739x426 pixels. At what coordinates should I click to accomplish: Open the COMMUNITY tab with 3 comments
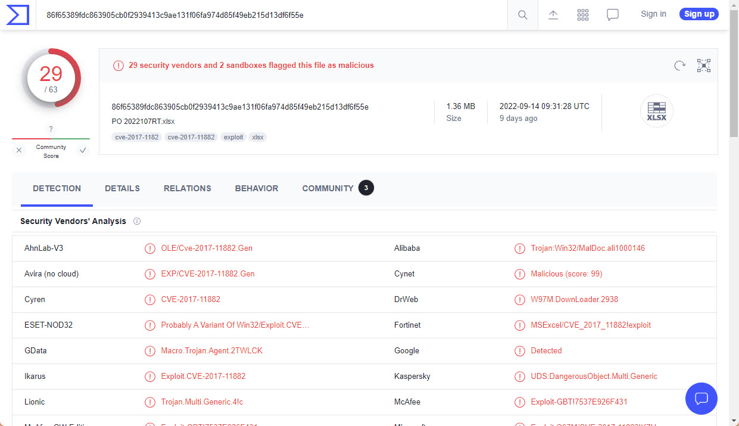click(x=328, y=188)
